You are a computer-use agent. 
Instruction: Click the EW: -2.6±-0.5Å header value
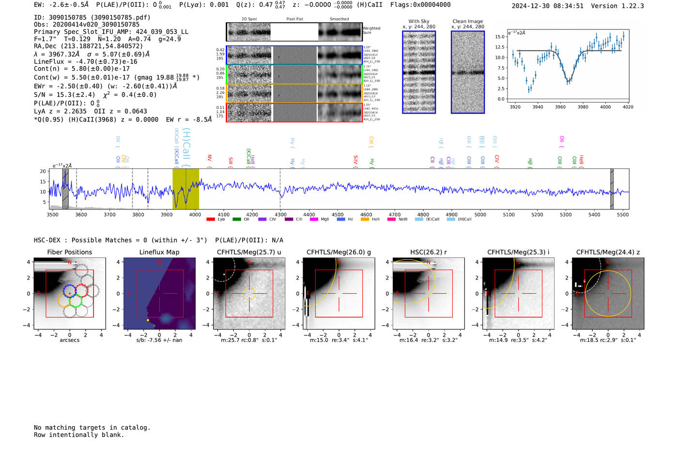pyautogui.click(x=62, y=4)
